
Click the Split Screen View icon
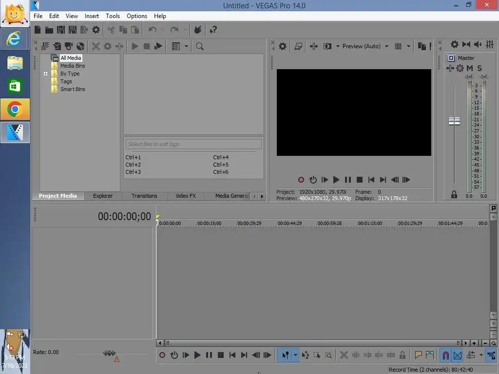[x=327, y=46]
